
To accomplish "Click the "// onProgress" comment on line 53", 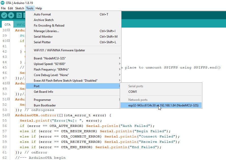I will 39,110.
